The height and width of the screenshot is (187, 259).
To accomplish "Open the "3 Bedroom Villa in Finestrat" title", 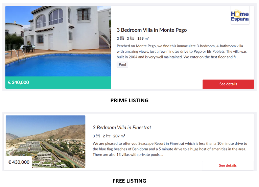I will (x=122, y=128).
